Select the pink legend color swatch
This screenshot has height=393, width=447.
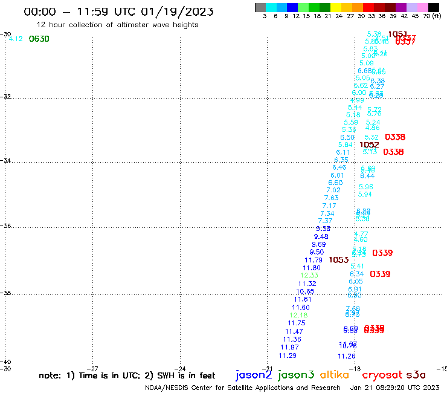(422, 7)
